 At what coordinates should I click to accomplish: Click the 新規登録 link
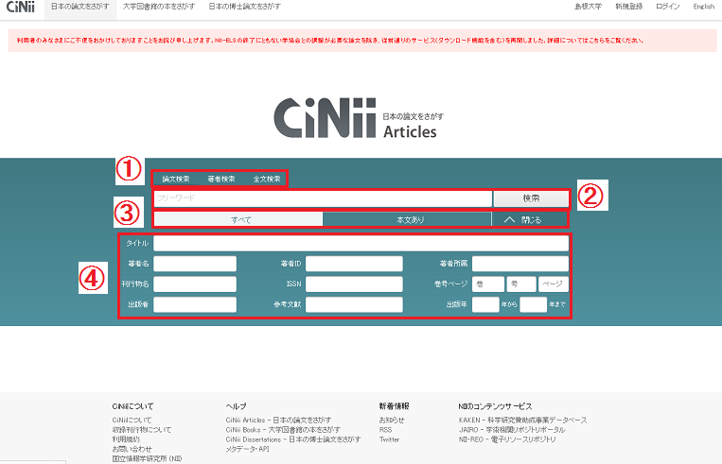click(x=629, y=7)
